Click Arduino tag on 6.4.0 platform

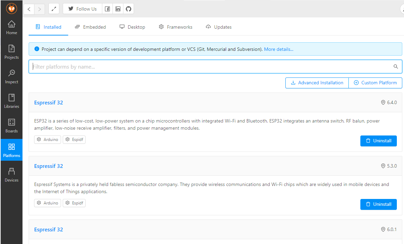coord(48,140)
